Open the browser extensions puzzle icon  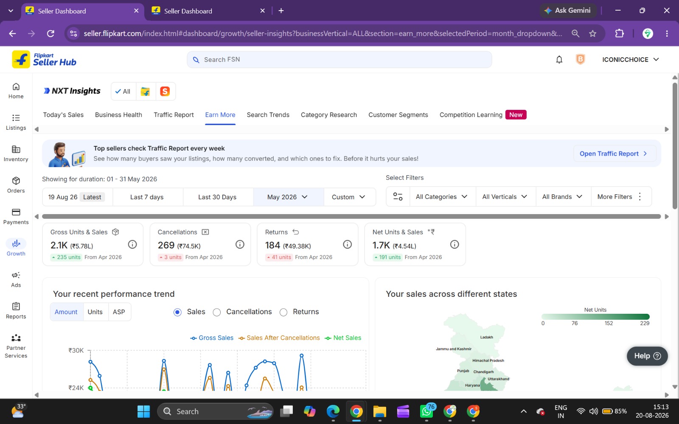point(620,33)
